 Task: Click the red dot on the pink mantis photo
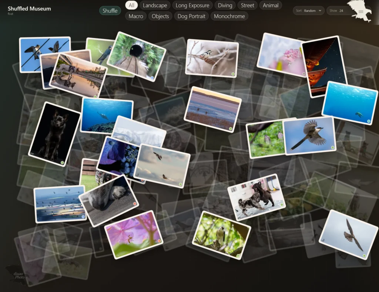click(159, 241)
